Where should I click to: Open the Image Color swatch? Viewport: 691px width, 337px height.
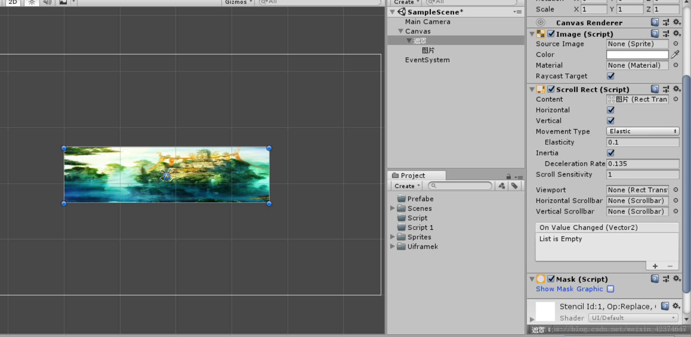coord(637,54)
